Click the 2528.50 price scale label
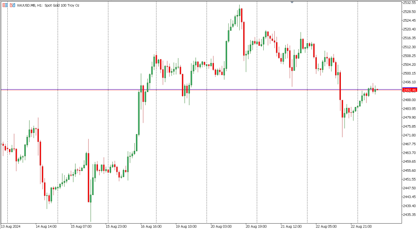Viewport: 418px width, 229px height. coord(409,11)
